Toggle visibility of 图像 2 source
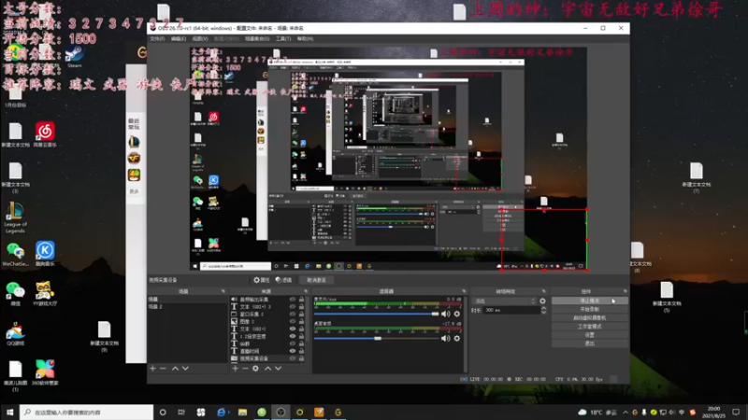This screenshot has height=420, width=748. 293,321
